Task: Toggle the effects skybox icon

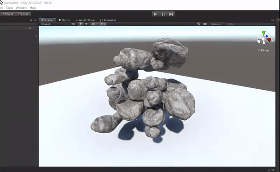Action: (93, 24)
